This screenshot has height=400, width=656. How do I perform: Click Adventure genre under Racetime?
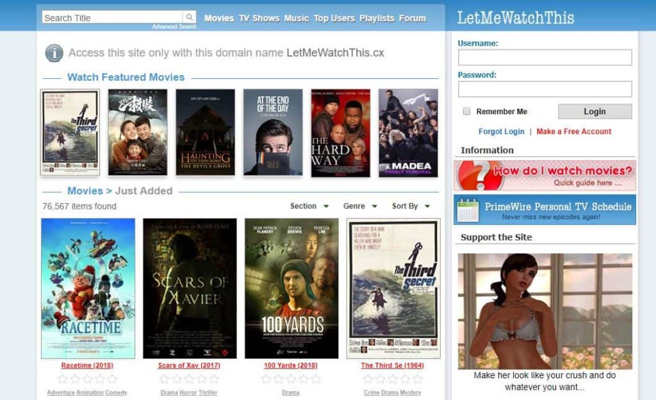coord(61,392)
